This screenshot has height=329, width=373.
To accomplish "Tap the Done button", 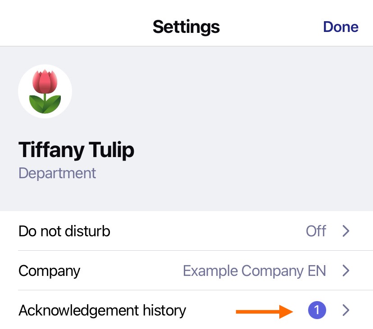I will pyautogui.click(x=341, y=27).
